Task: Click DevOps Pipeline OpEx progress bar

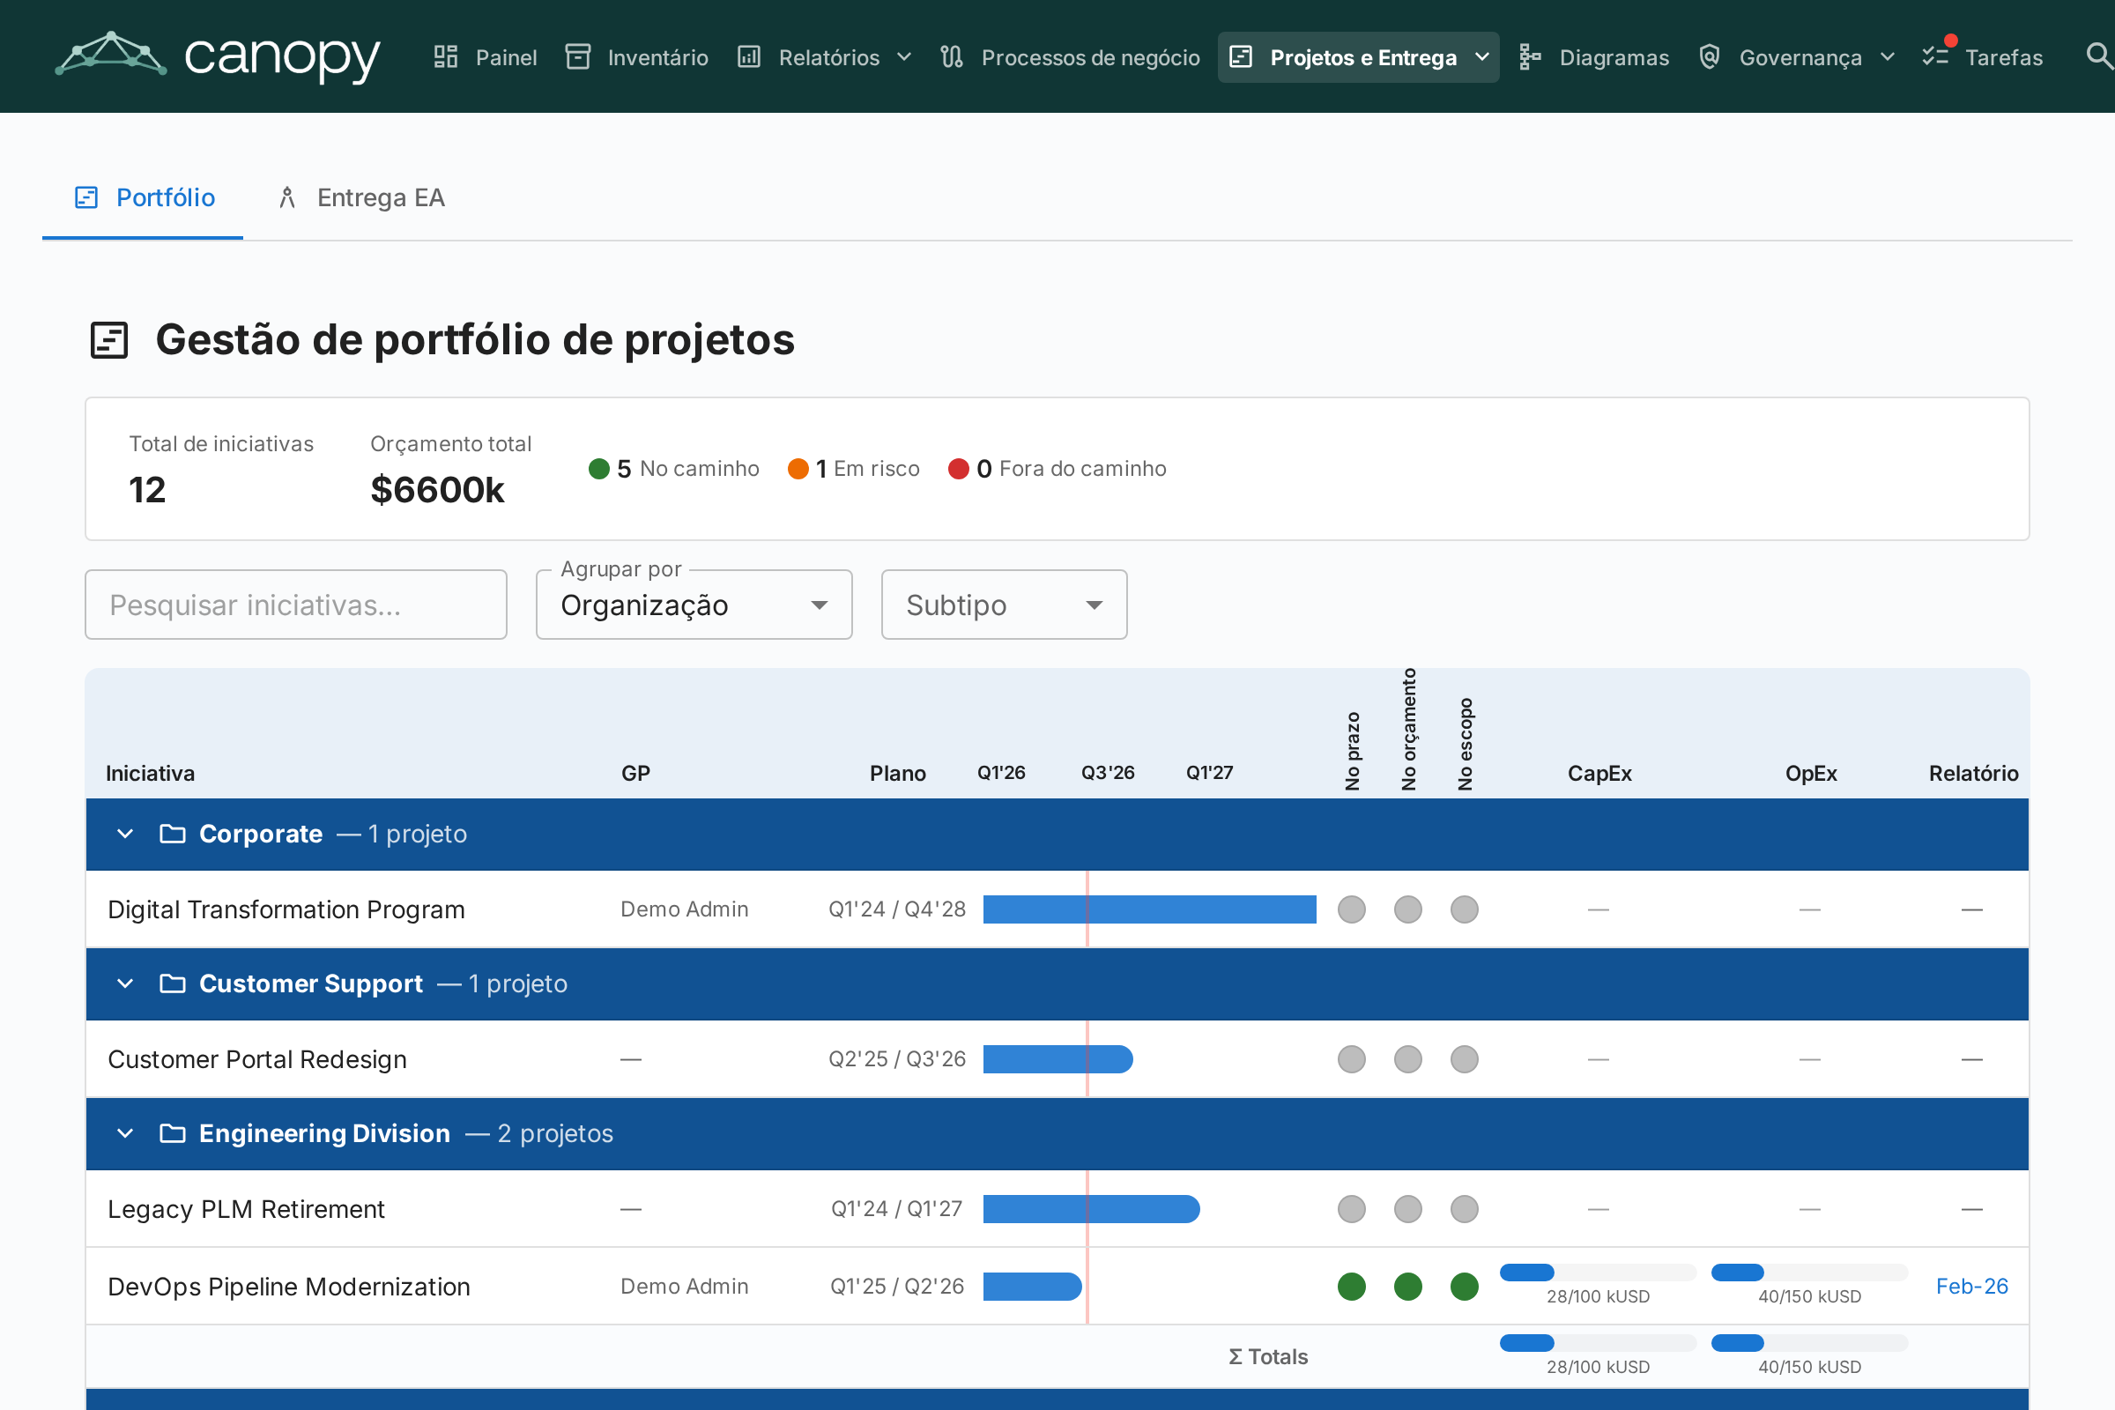Action: click(1809, 1273)
